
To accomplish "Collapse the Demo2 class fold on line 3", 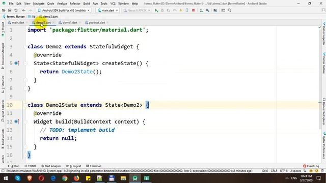I will 25,47.
